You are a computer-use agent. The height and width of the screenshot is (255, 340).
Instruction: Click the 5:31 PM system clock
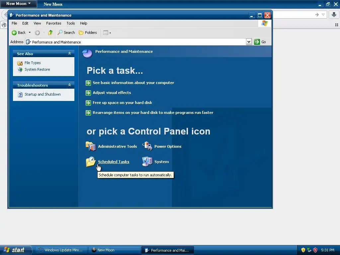point(328,250)
